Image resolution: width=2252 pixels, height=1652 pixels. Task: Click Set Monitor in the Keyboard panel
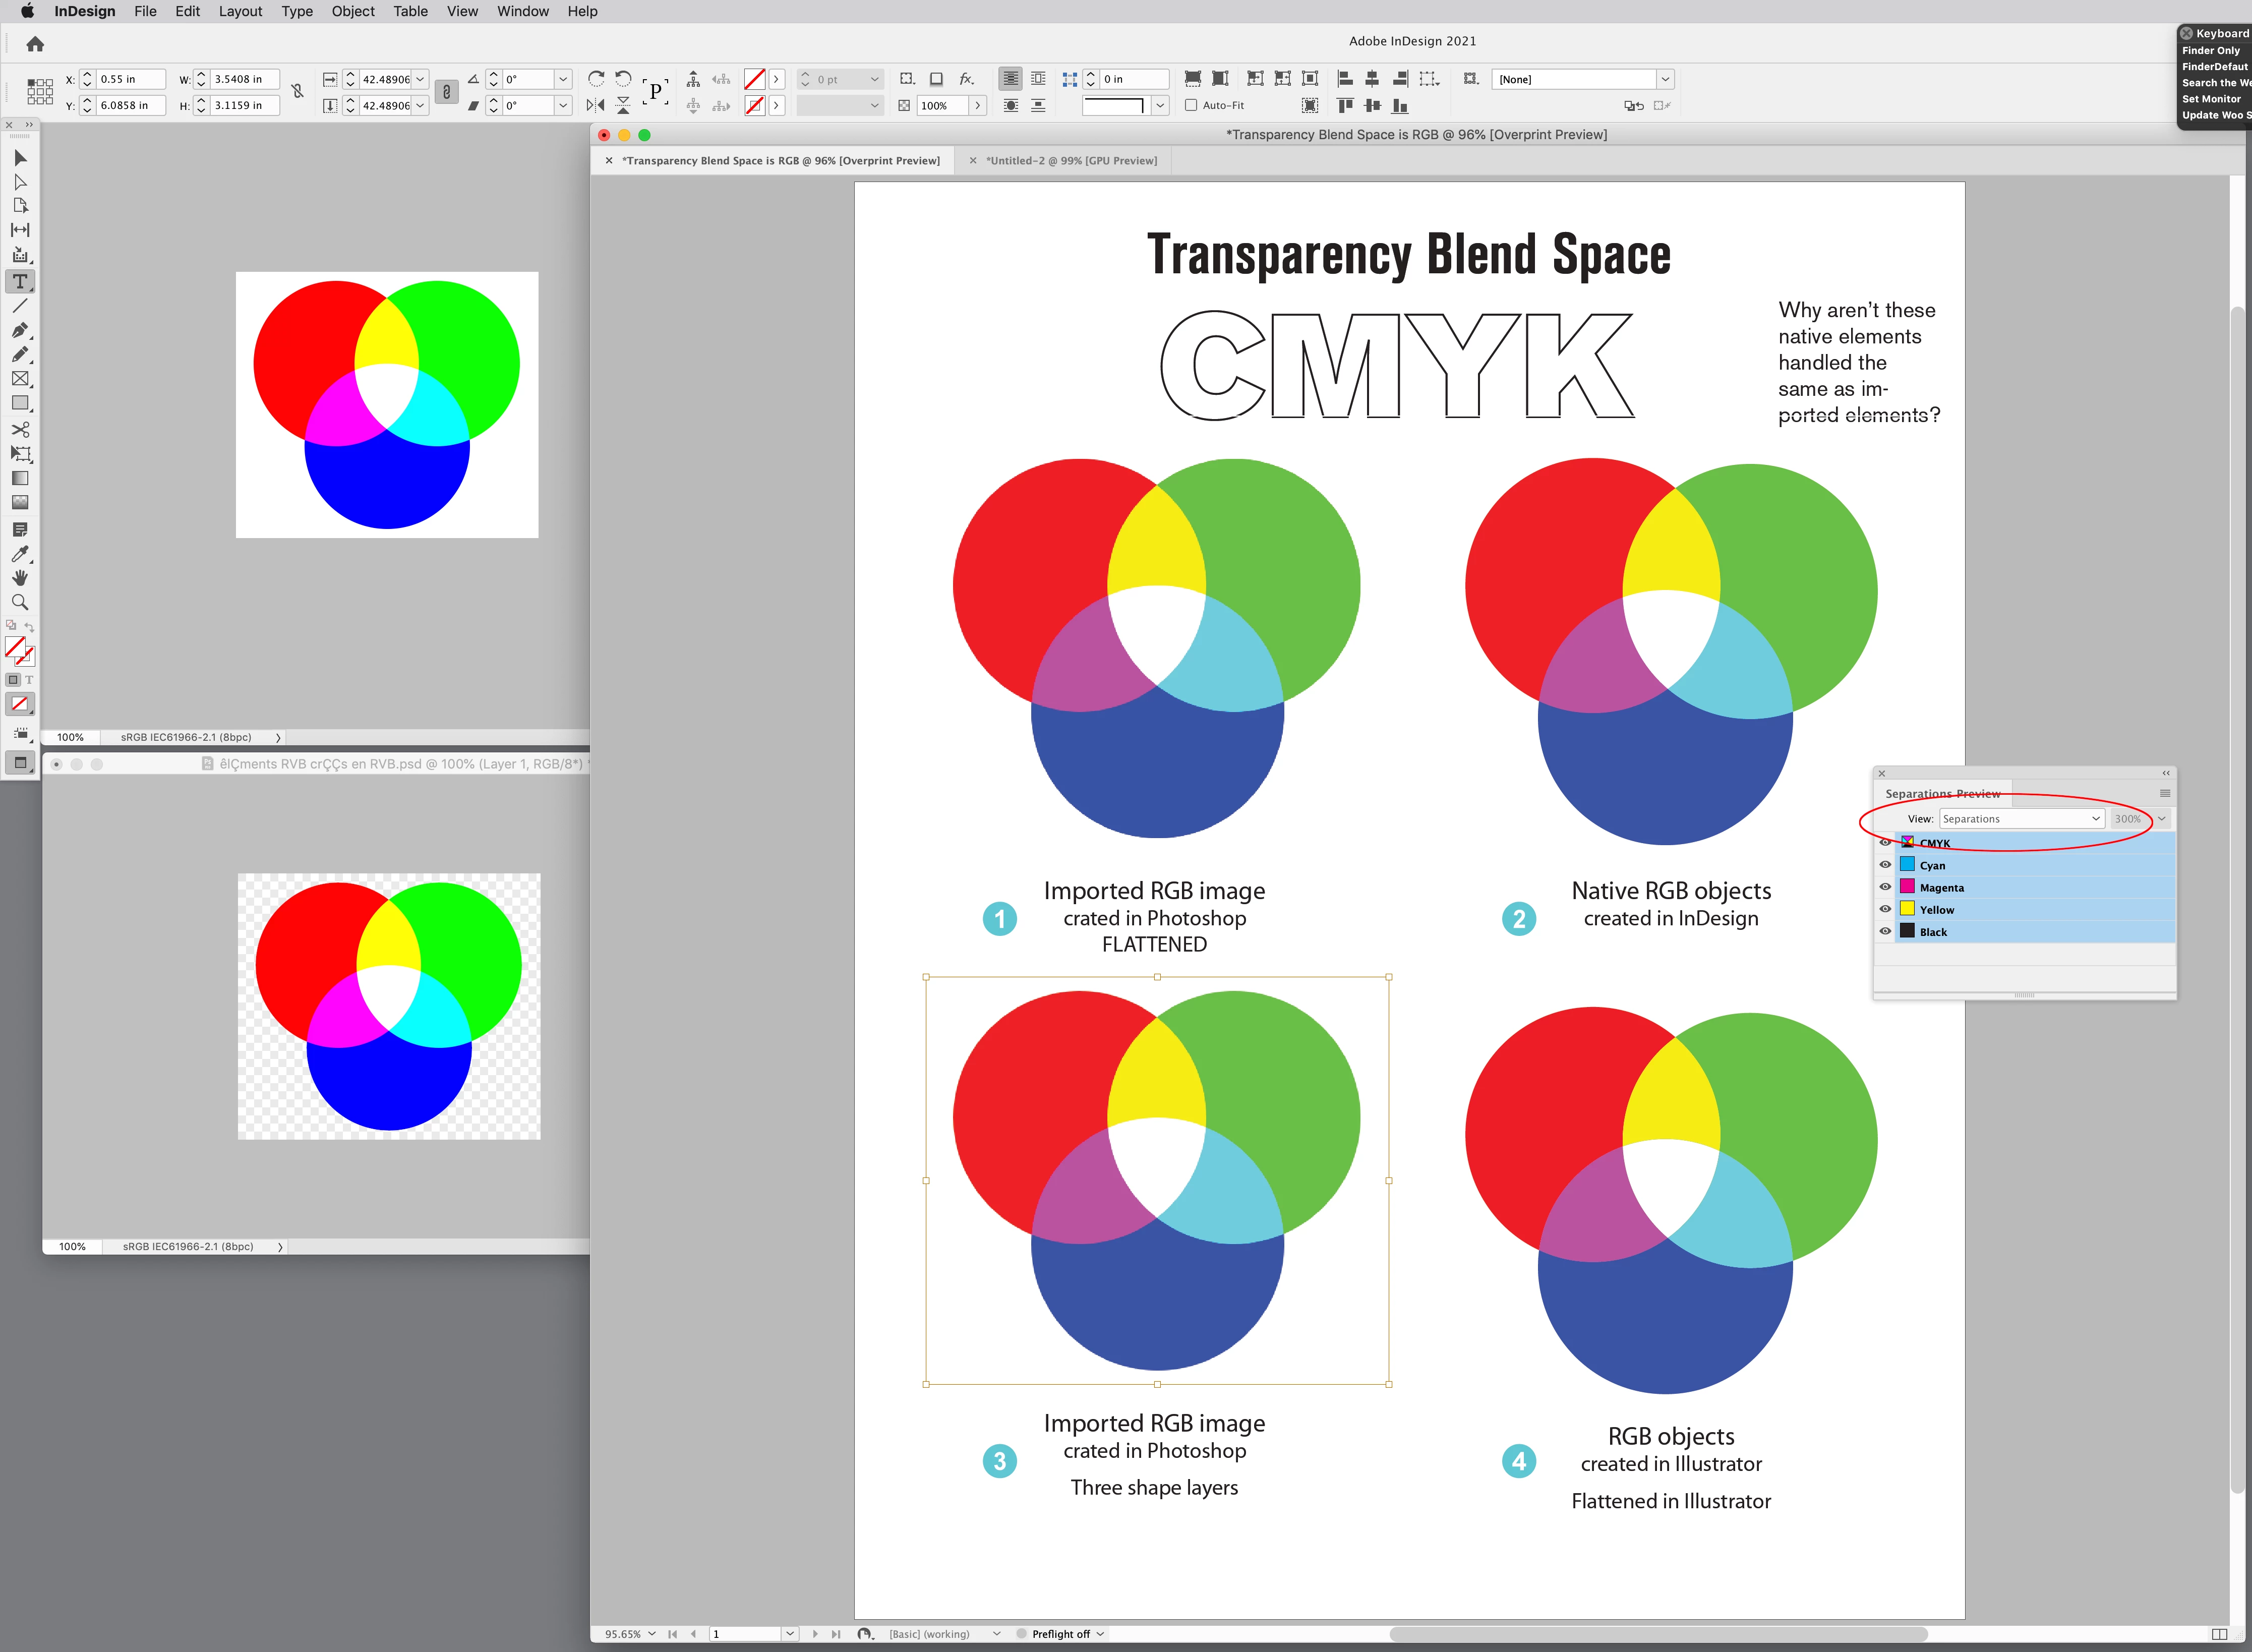coord(2211,99)
